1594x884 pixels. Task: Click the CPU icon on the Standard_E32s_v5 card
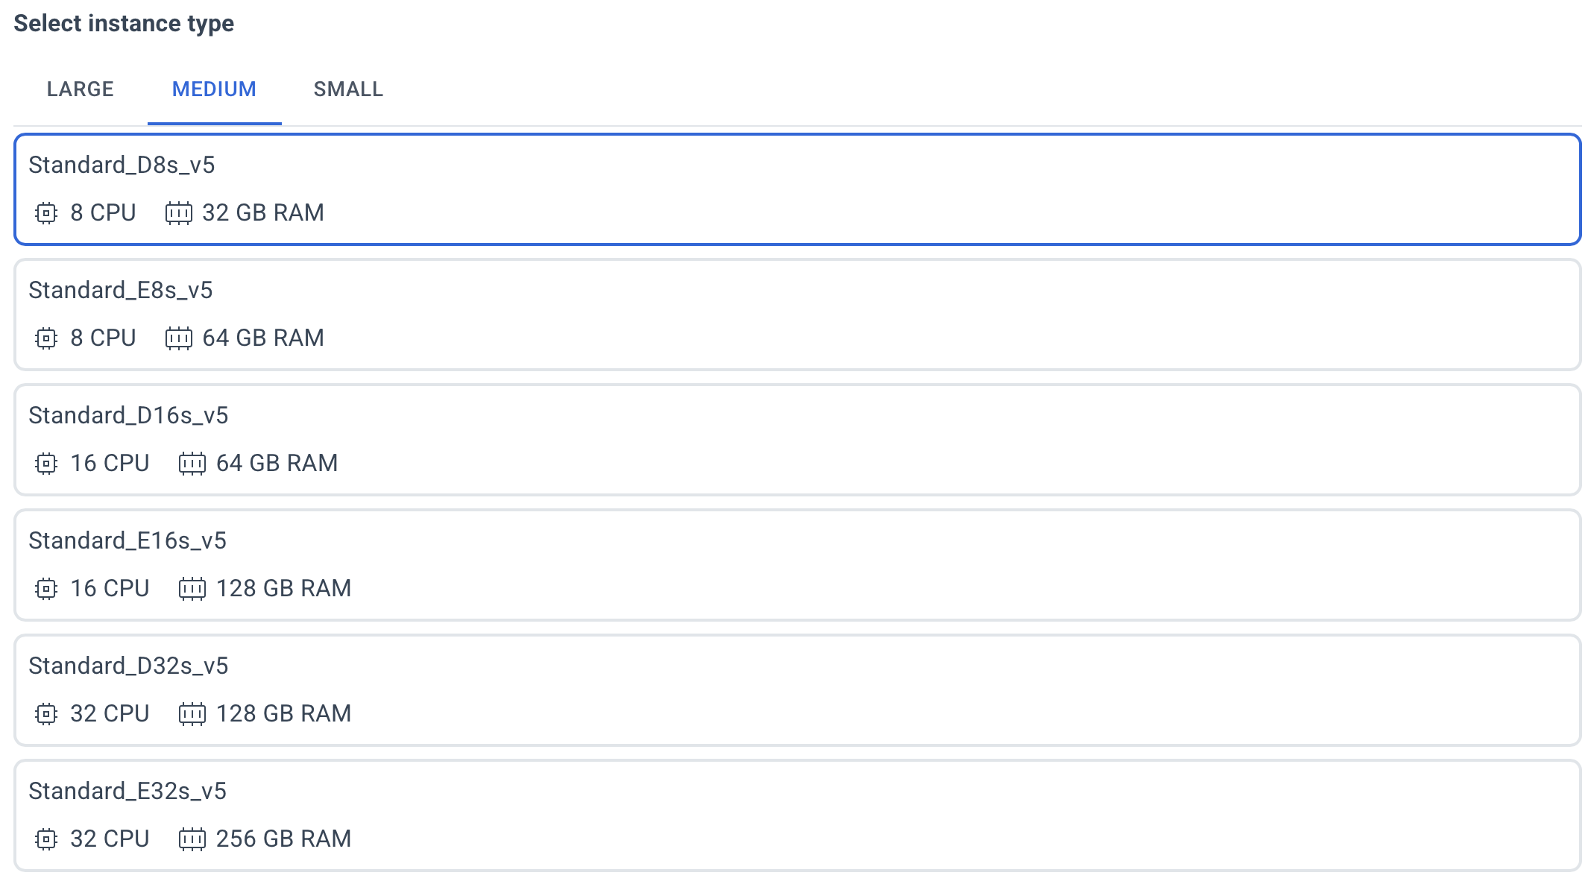(46, 839)
